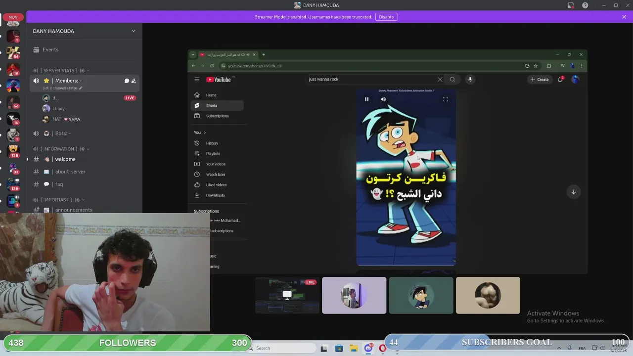Open DANY HAMOUDA server dropdown menu
This screenshot has width=633, height=356.
click(133, 31)
